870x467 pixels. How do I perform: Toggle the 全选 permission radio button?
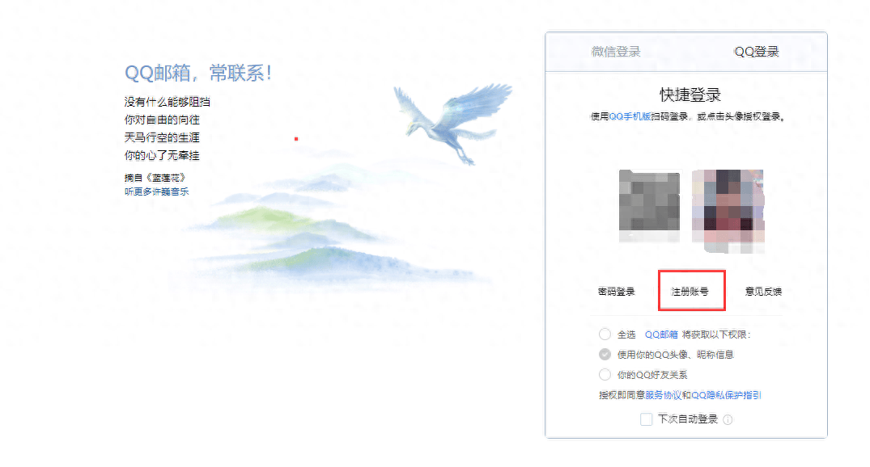[605, 334]
